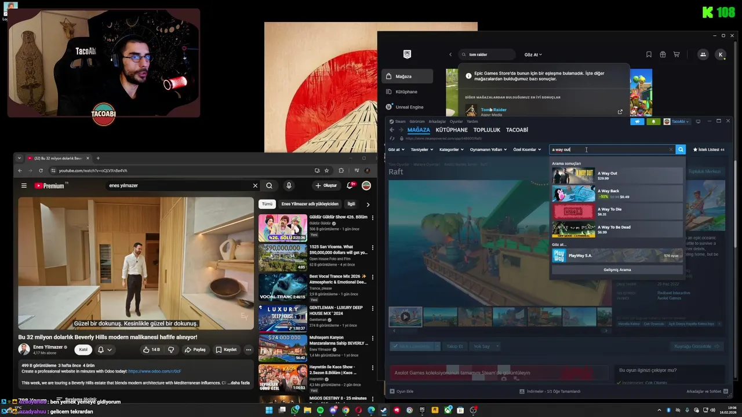
Task: Open Steam Arkadaşlar menu
Action: (x=437, y=122)
